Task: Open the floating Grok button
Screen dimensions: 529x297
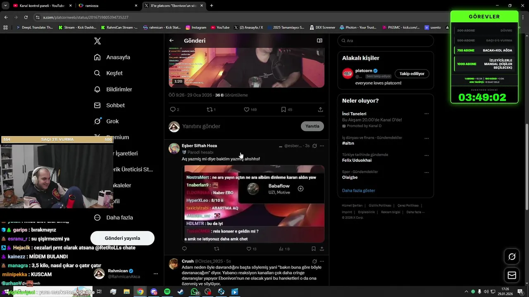Action: (512, 257)
